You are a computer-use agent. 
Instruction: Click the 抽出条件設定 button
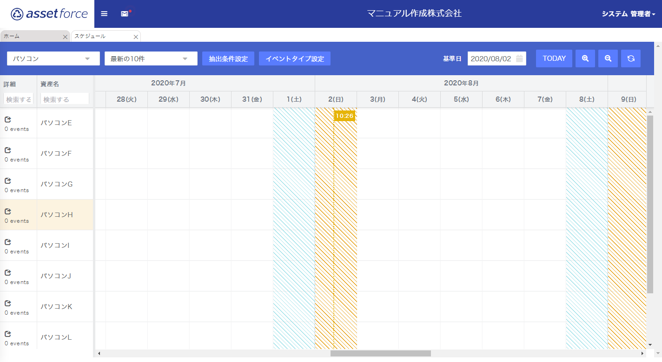[228, 58]
